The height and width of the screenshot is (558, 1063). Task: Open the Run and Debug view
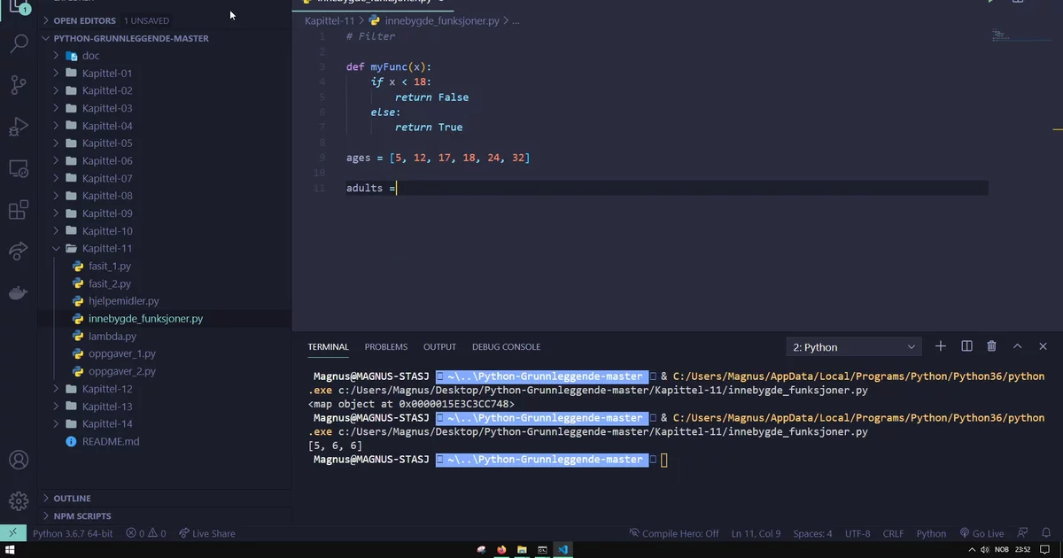(18, 127)
